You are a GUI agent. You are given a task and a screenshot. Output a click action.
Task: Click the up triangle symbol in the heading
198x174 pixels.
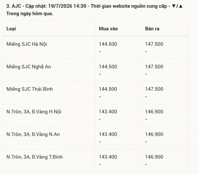(x=181, y=6)
